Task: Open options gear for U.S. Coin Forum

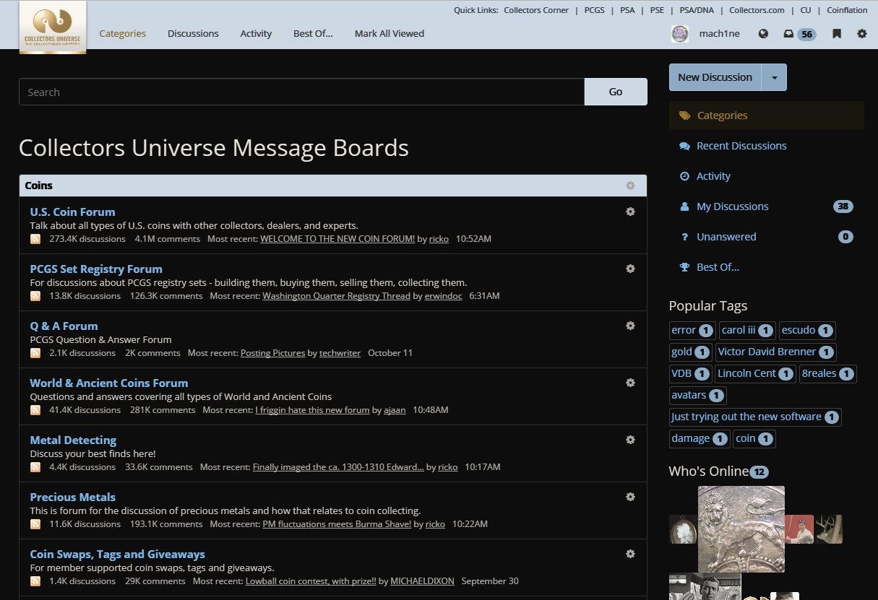Action: [630, 212]
